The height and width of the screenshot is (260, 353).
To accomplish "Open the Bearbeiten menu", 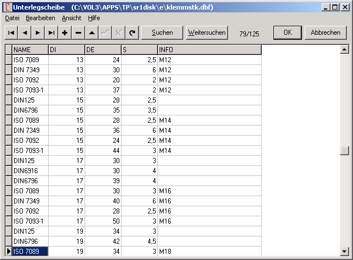I will (40, 18).
